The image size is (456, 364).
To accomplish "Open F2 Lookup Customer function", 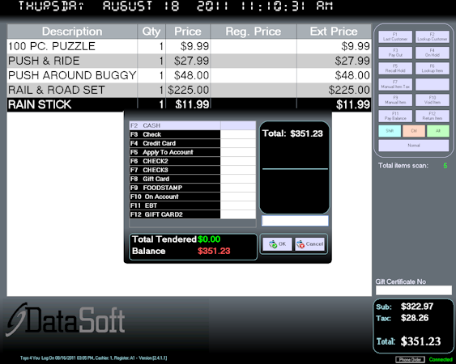I will click(433, 36).
